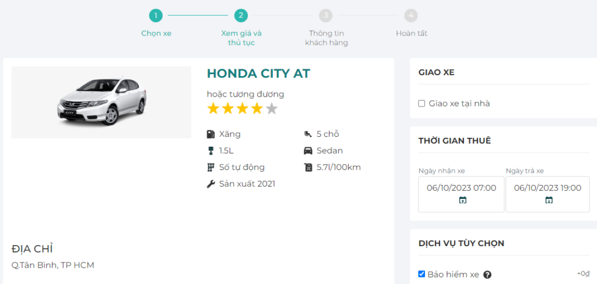Click the car icon beside Sedan
Screen dimensions: 597x284
click(x=308, y=151)
